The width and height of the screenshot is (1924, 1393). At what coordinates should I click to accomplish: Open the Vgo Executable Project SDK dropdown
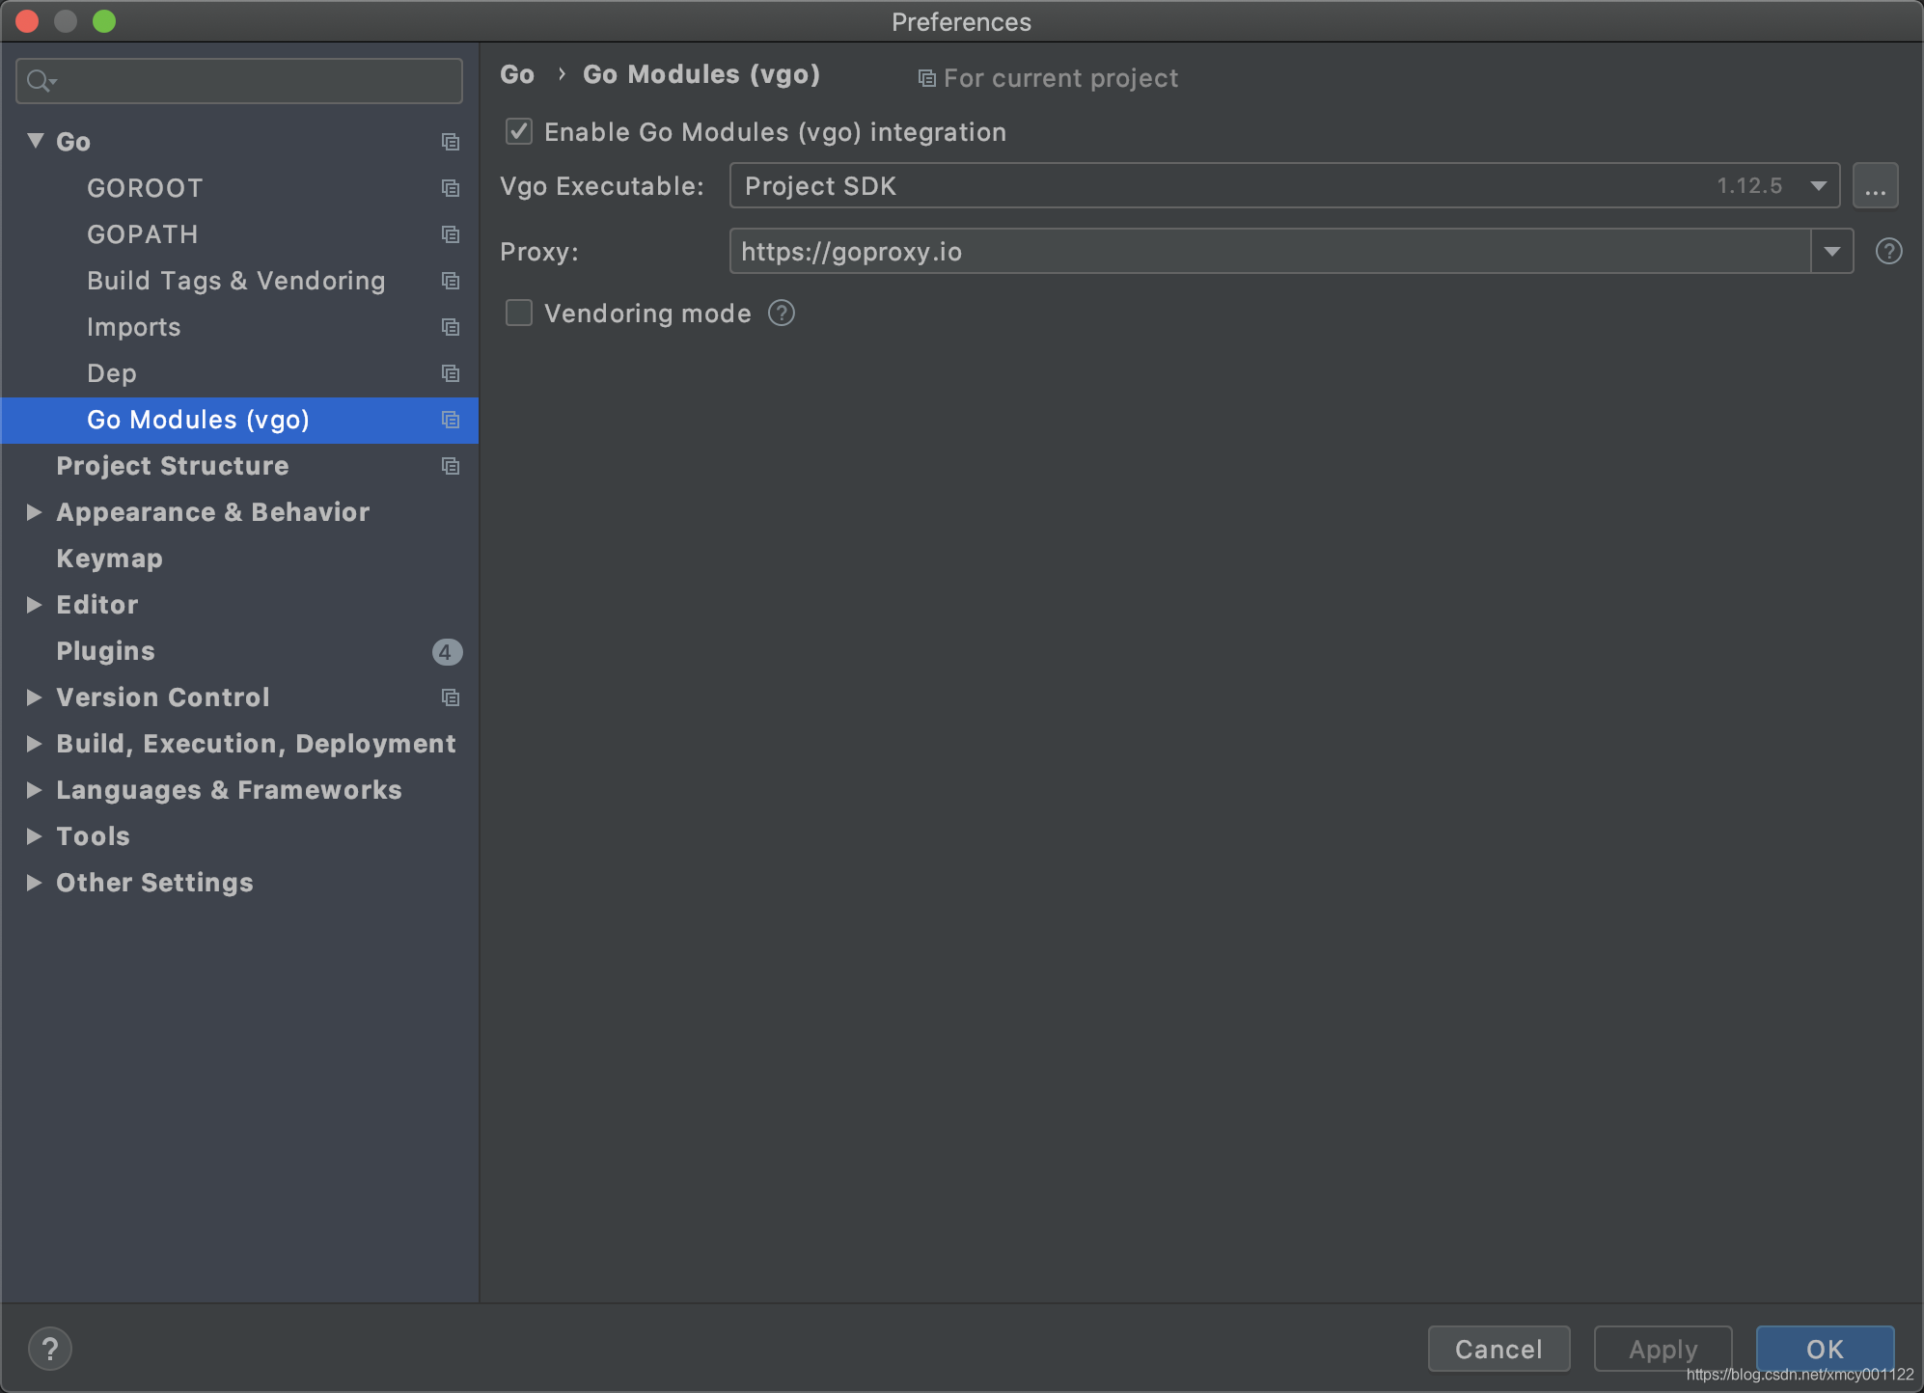[1818, 186]
